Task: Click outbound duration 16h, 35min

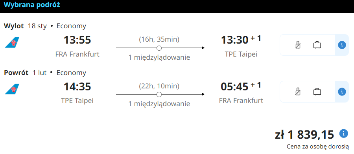Action: 159,39
